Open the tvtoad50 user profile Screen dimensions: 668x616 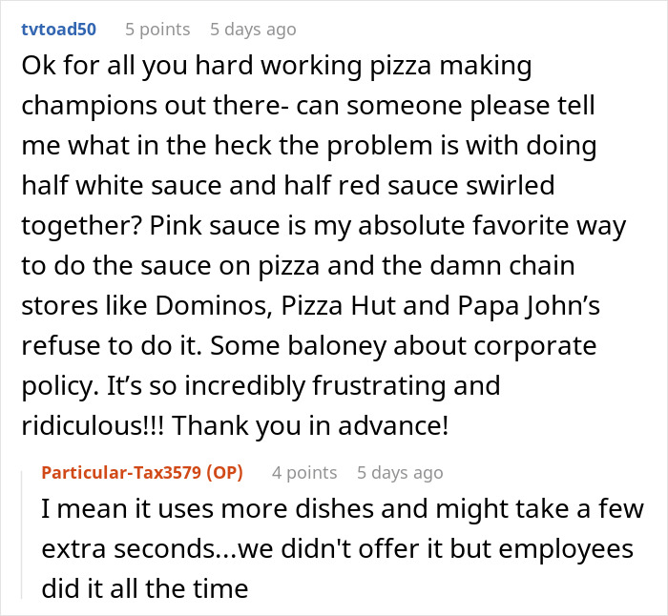tap(59, 29)
